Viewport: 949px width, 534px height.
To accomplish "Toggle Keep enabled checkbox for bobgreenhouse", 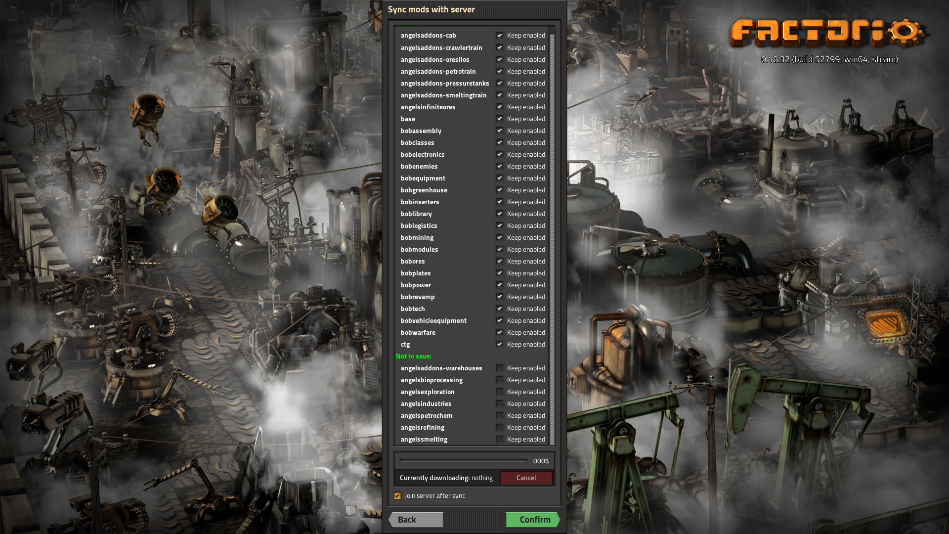I will [x=500, y=190].
